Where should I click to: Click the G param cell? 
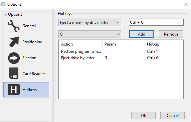(x=106, y=58)
